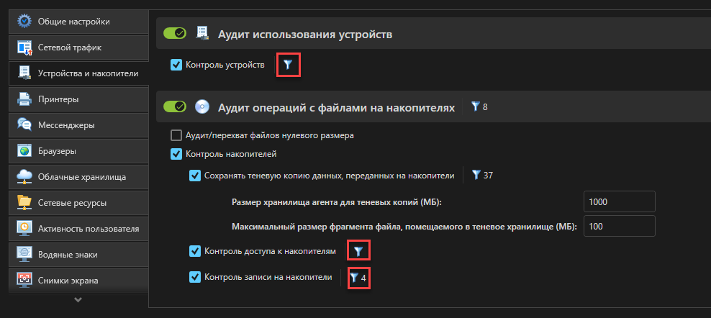Click the gear icon of Общие настройки
This screenshot has width=711, height=318.
pos(24,22)
